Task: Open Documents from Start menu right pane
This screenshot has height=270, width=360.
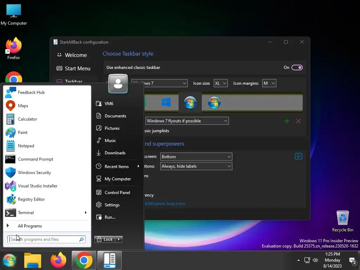Action: pyautogui.click(x=118, y=116)
